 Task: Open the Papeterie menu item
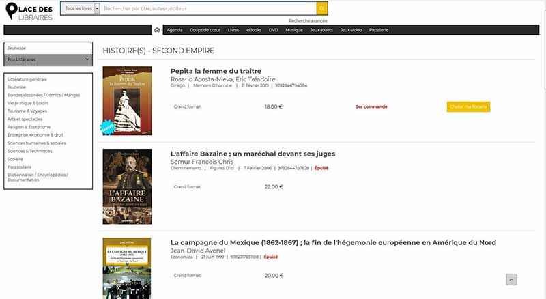click(x=379, y=30)
